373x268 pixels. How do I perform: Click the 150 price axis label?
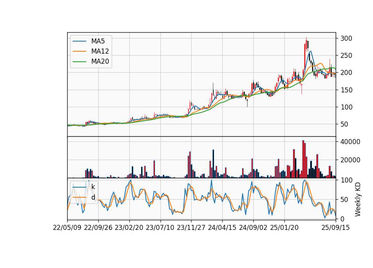[x=346, y=90]
